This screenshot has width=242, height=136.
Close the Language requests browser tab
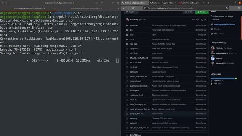[x=175, y=3]
